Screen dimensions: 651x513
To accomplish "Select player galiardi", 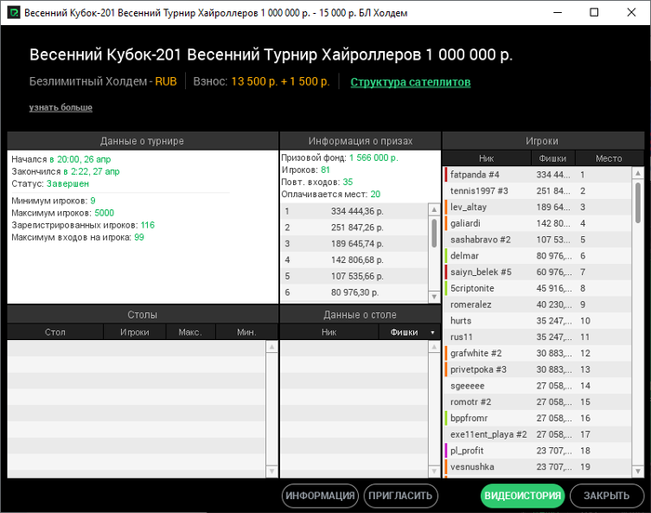I will [x=538, y=223].
